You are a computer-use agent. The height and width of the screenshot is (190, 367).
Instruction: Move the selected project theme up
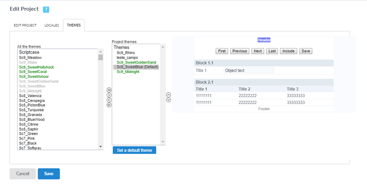point(168,95)
